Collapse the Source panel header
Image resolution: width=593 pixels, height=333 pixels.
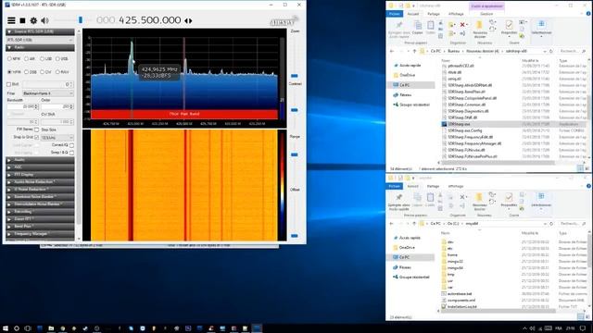coord(40,31)
